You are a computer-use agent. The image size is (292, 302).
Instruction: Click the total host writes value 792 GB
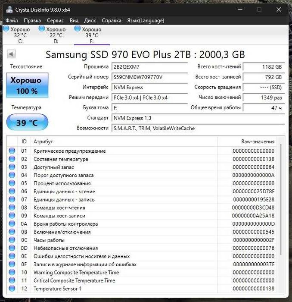point(264,77)
